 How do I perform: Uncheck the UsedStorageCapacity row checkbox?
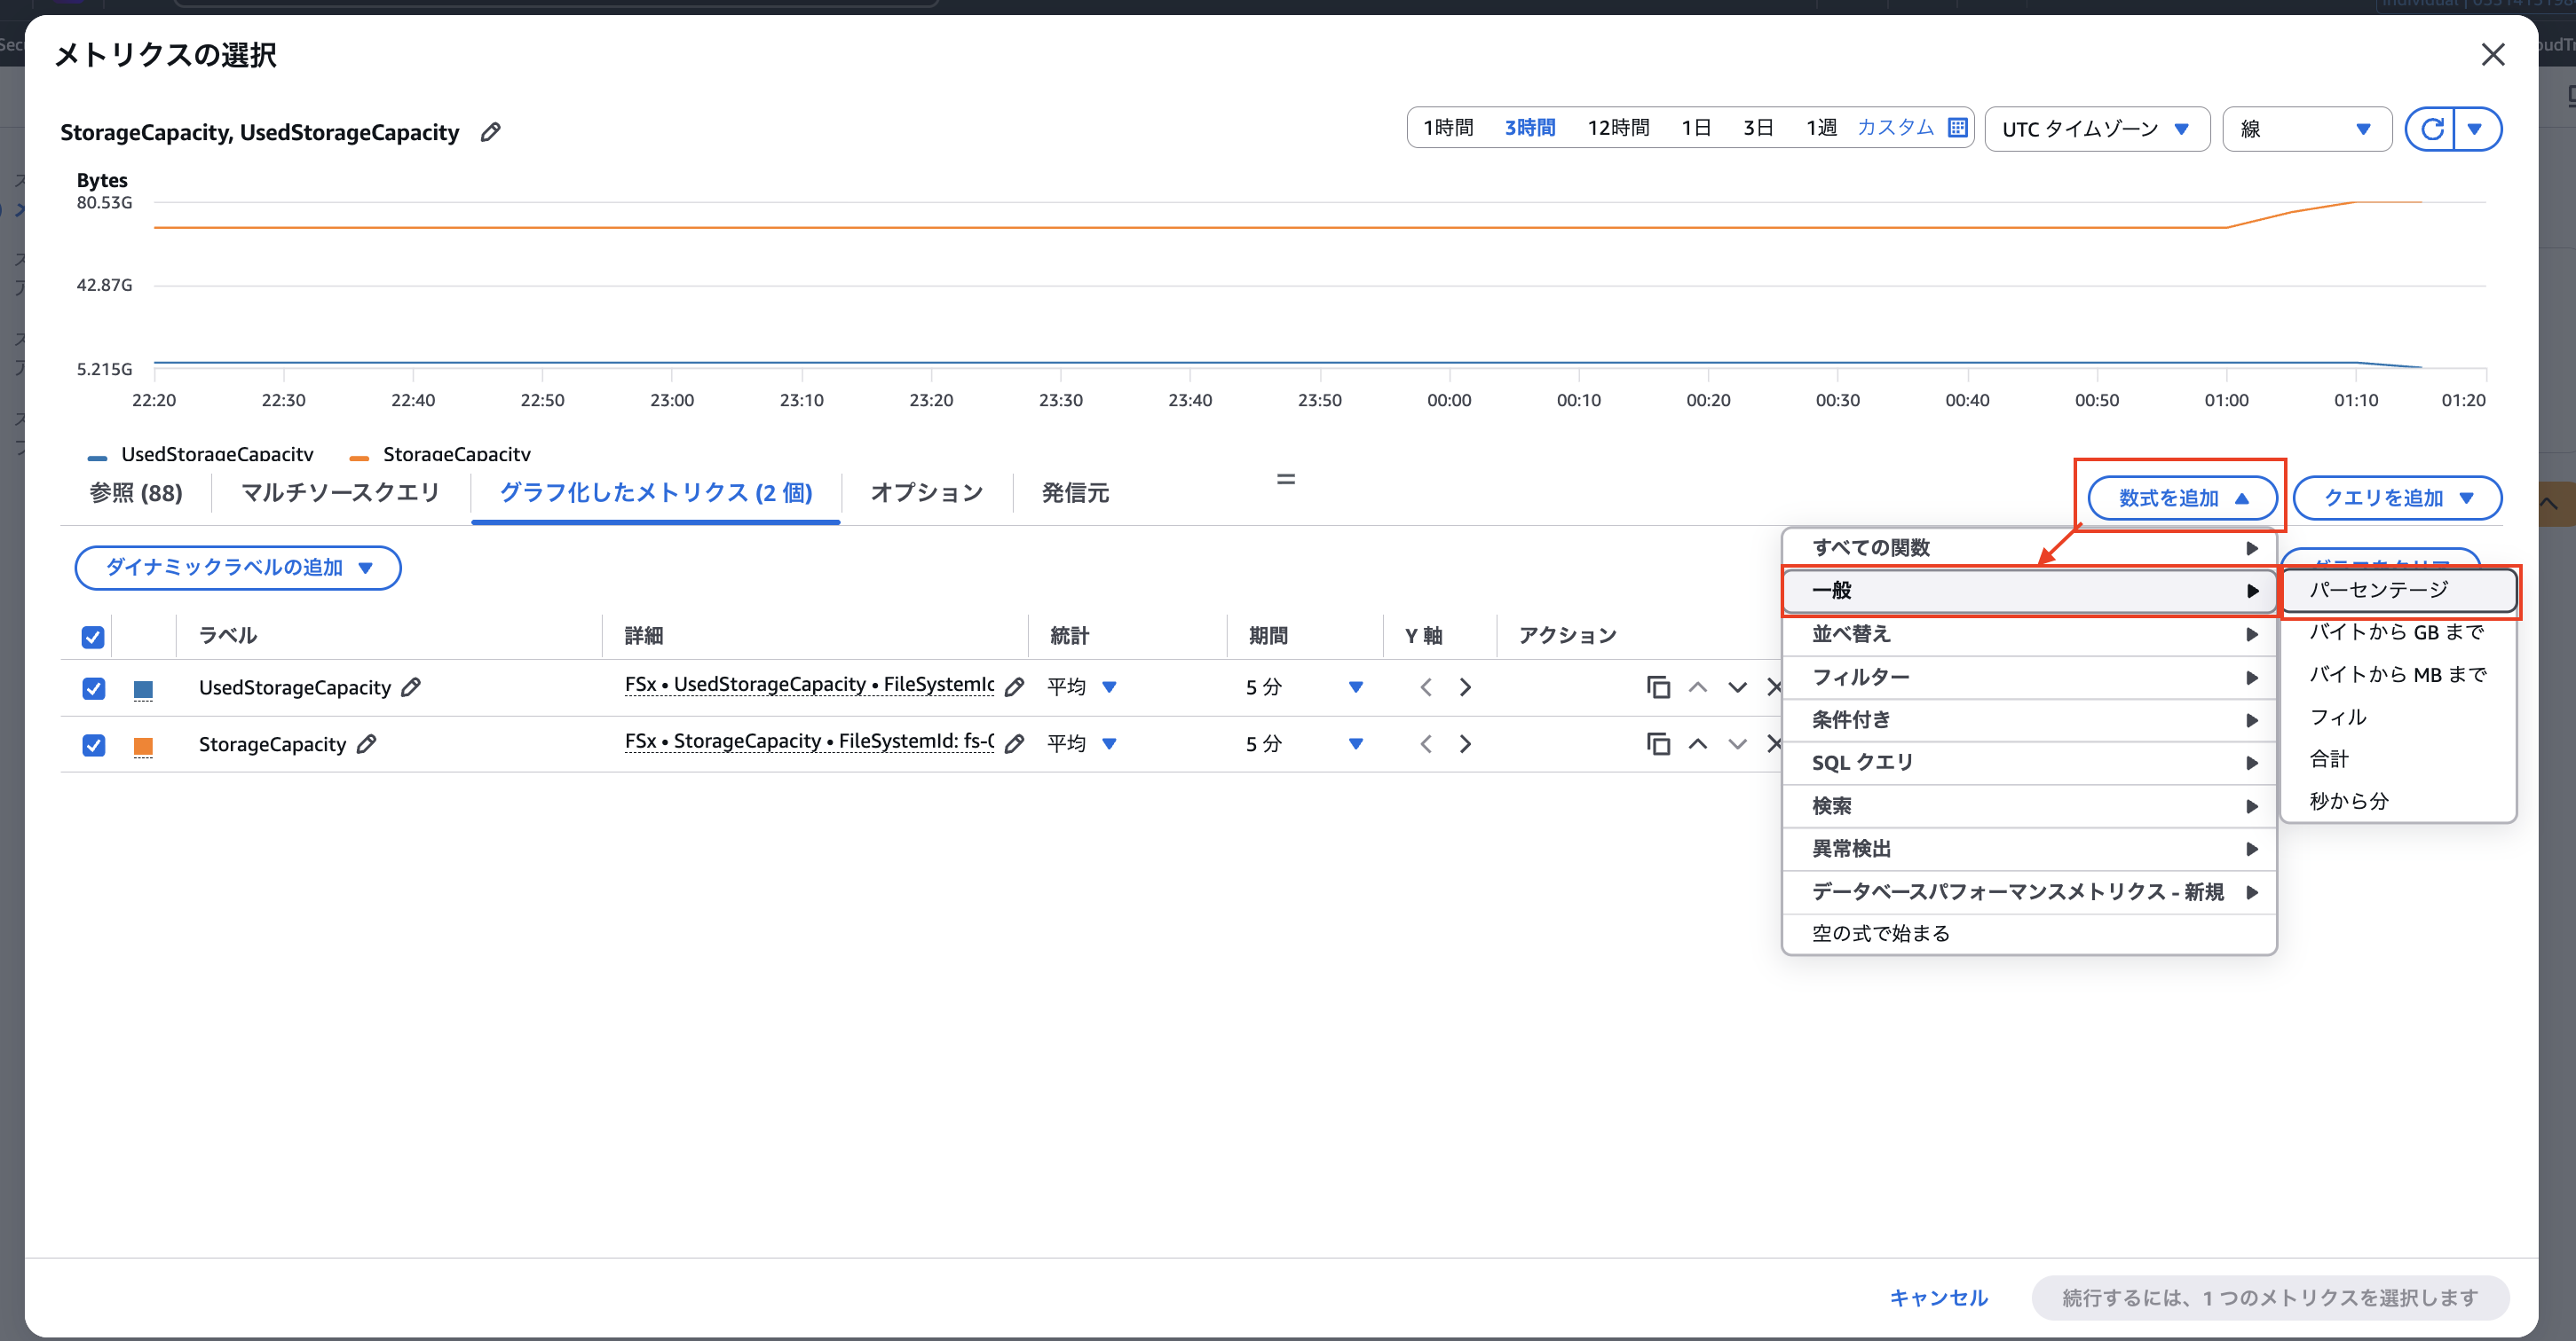click(x=93, y=688)
